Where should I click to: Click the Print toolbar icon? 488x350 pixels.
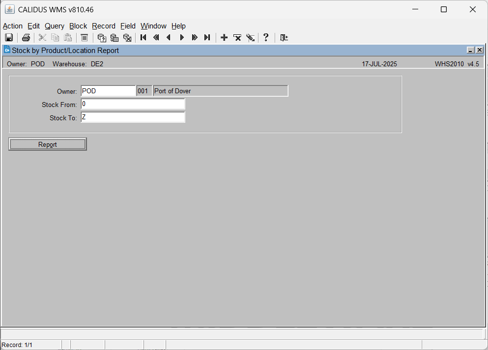[26, 38]
